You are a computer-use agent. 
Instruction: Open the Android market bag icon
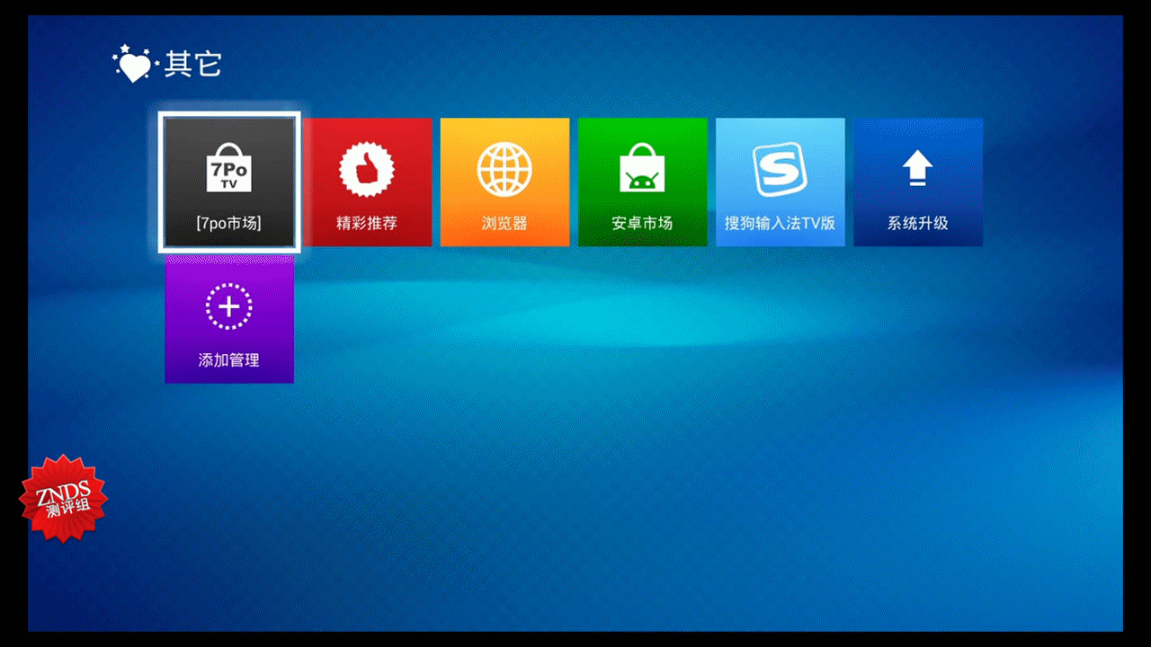click(x=642, y=169)
